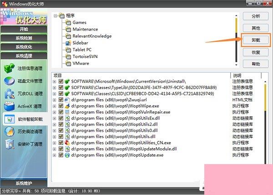This screenshot has width=273, height=195.
Task: Click program tree scrollbar down arrow
Action: pos(236,65)
